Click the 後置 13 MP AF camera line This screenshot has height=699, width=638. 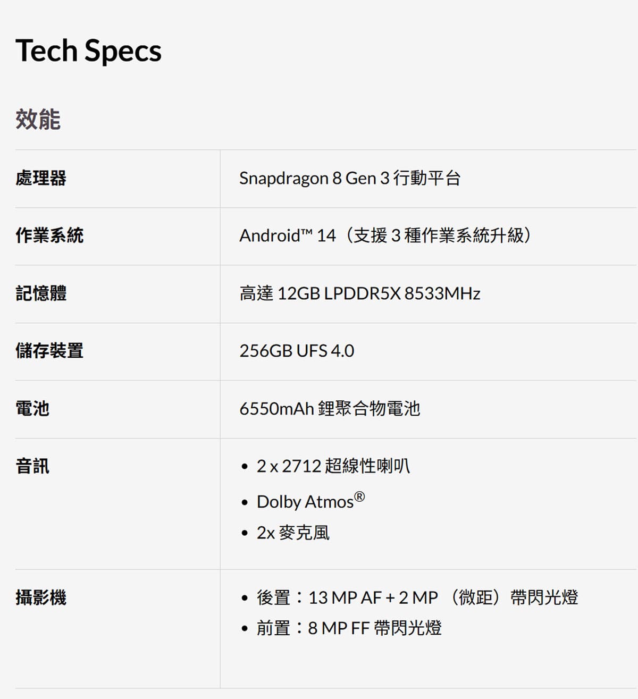pos(417,597)
